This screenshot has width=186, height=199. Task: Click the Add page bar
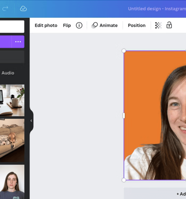(x=155, y=193)
